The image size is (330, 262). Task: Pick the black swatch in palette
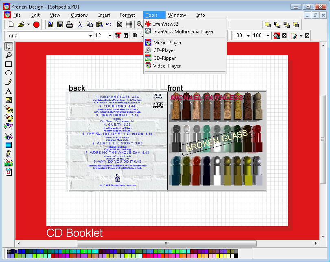pos(236,256)
